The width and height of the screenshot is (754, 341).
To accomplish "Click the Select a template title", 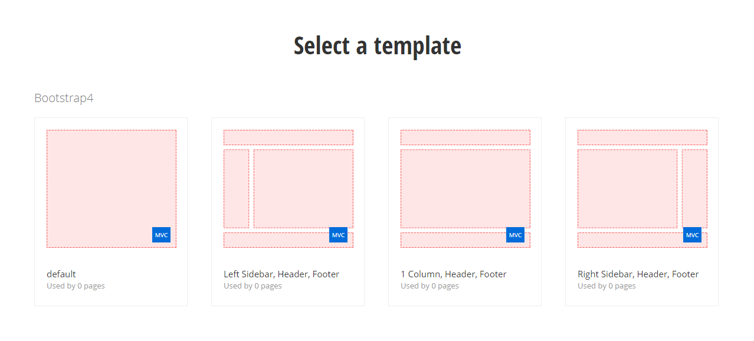I will [x=377, y=45].
